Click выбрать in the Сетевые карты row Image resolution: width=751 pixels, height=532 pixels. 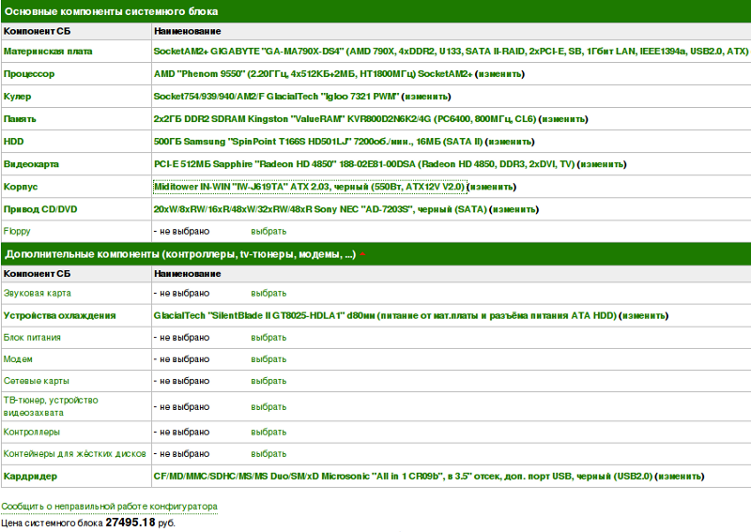pos(268,381)
